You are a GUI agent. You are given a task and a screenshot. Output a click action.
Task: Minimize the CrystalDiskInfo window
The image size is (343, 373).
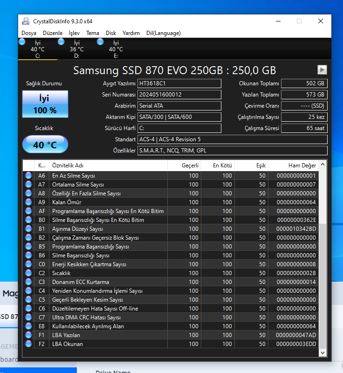pos(278,21)
